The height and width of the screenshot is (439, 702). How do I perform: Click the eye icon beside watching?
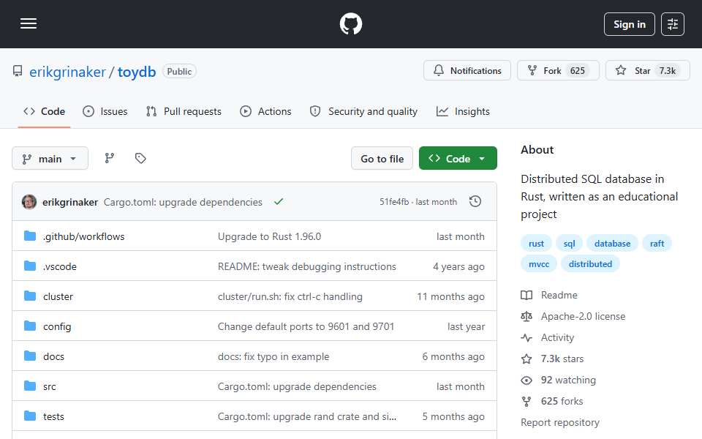pyautogui.click(x=526, y=380)
